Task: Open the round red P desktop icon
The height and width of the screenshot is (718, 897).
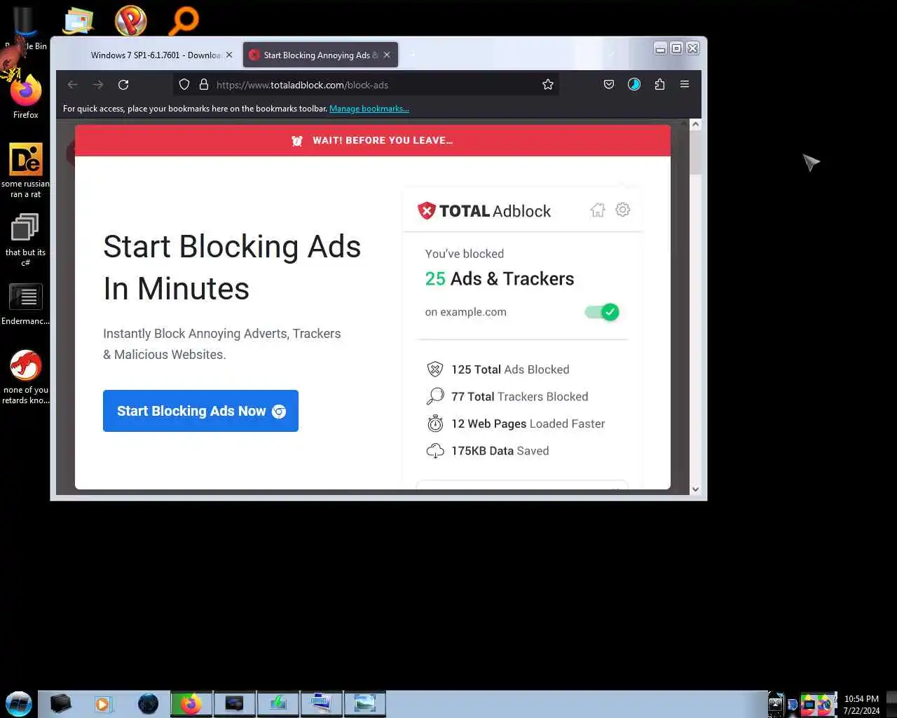Action: [x=131, y=20]
